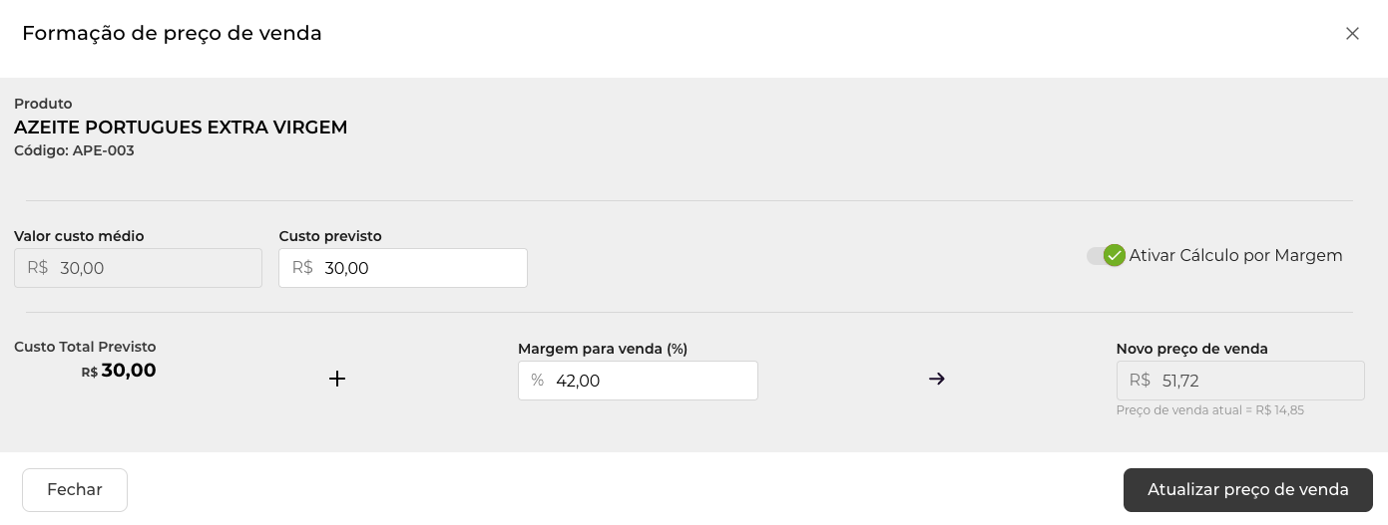The image size is (1388, 525).
Task: Click the product name AZEITE PORTUGUES EXTRA VIRGEM
Action: point(181,128)
